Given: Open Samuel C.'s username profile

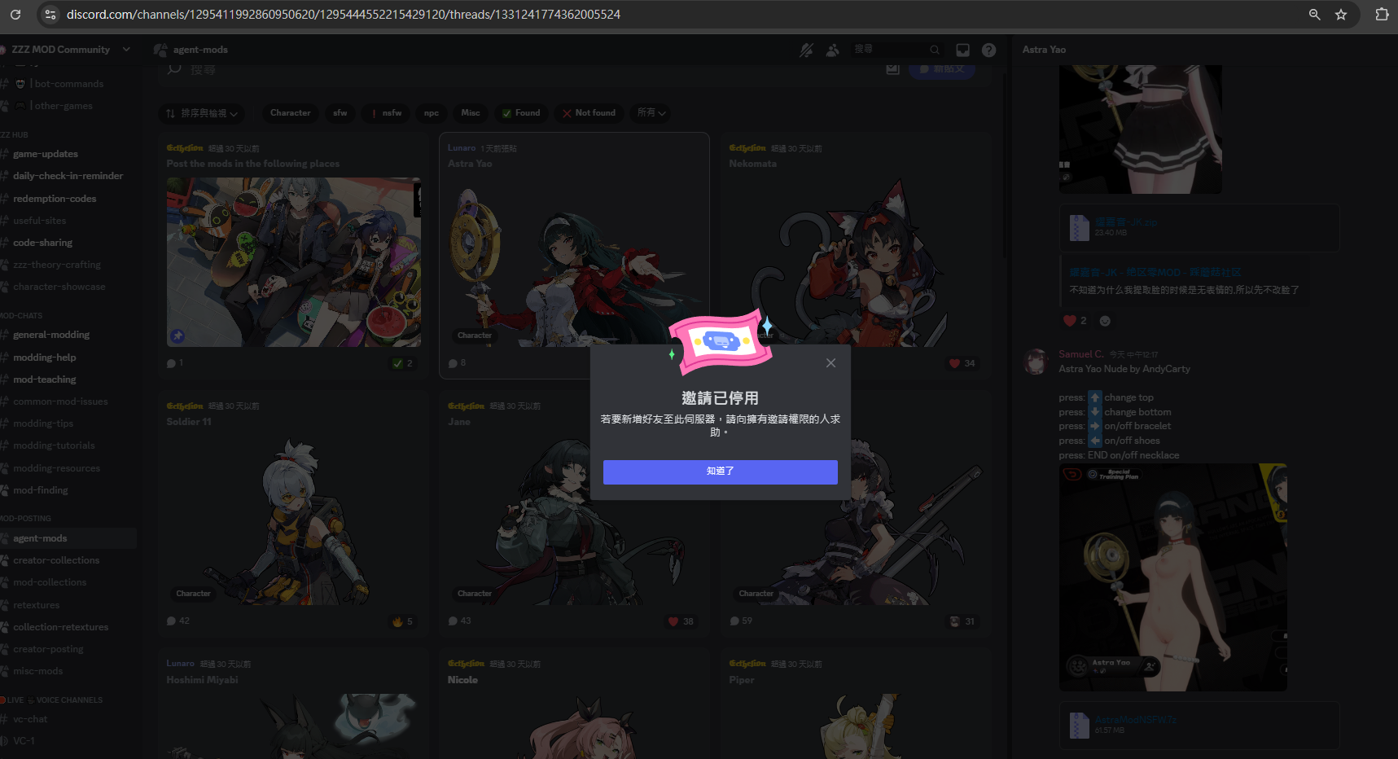Looking at the screenshot, I should (x=1081, y=354).
